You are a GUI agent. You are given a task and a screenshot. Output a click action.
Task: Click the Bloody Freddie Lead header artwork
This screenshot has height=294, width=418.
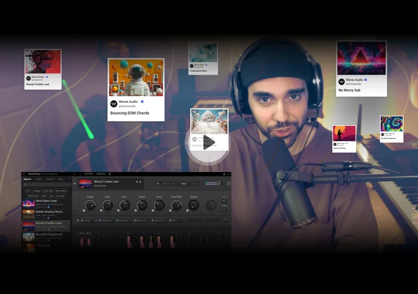pyautogui.click(x=85, y=184)
